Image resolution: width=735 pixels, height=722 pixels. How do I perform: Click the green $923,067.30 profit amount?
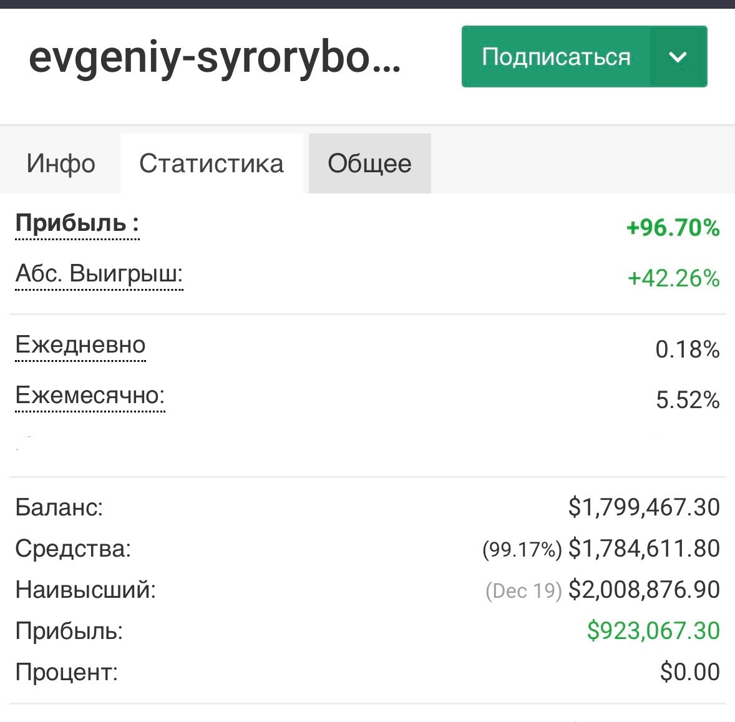coord(653,631)
